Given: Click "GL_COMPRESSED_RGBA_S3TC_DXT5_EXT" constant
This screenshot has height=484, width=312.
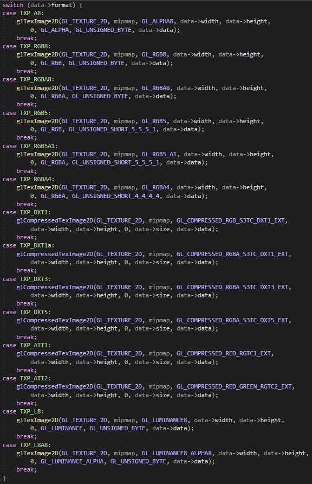Looking at the screenshot, I should 232,320.
